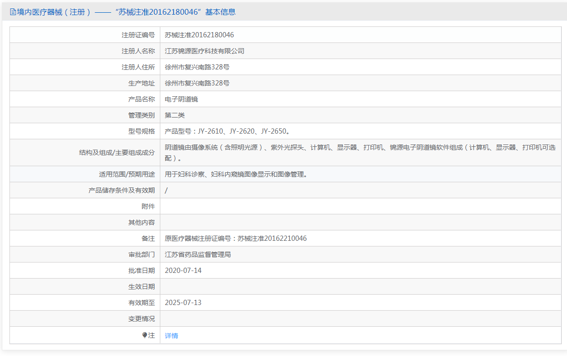Click the 结构及组成 description text
This screenshot has height=356, width=567.
(359, 148)
